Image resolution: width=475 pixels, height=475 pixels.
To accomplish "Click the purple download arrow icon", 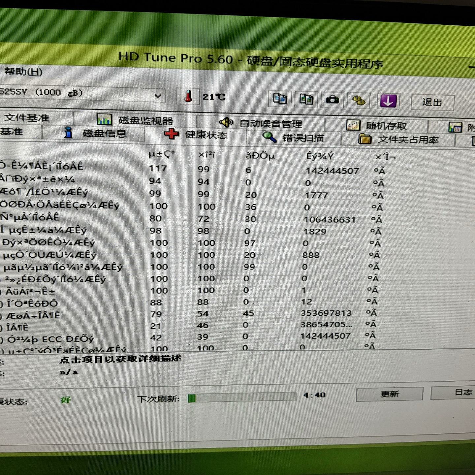I will (388, 101).
